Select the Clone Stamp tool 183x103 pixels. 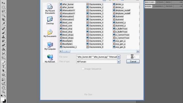click(x=3, y=37)
